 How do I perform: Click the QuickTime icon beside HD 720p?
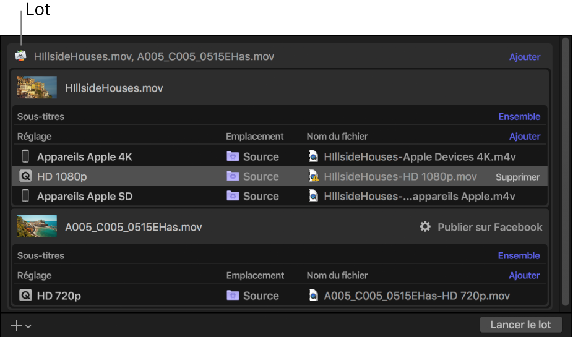[25, 296]
